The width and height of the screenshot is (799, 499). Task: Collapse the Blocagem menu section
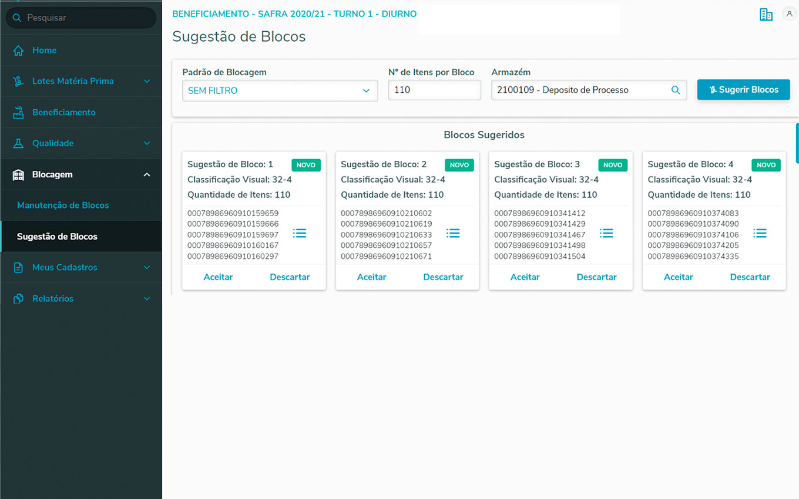coord(147,174)
